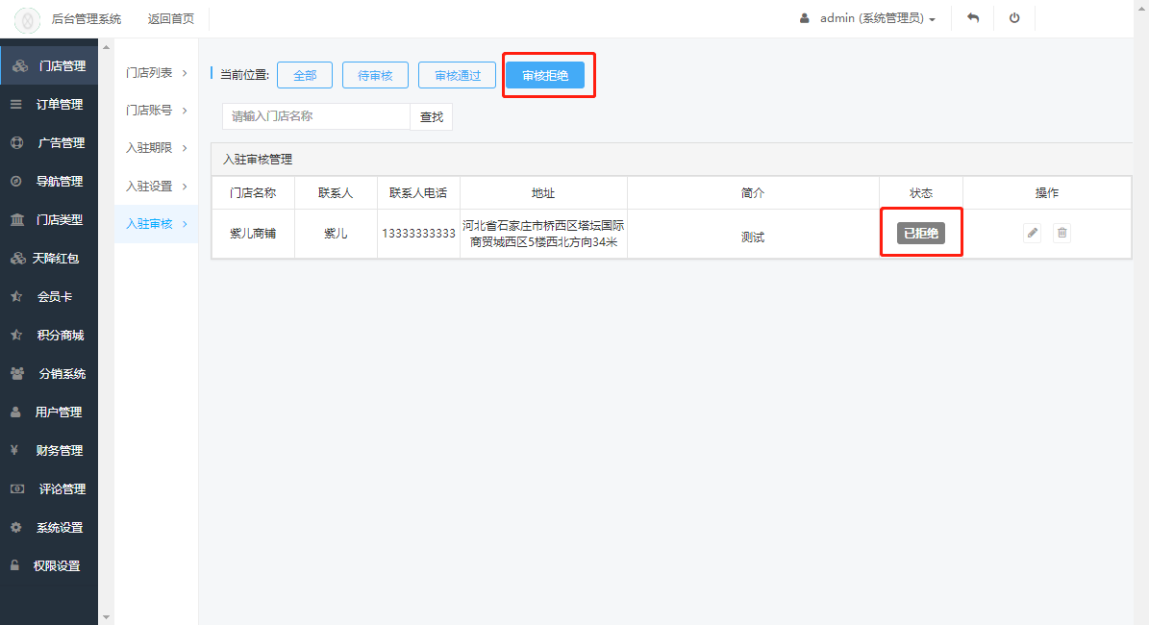
Task: Expand the 门店列表 submenu chevron
Action: coord(185,73)
